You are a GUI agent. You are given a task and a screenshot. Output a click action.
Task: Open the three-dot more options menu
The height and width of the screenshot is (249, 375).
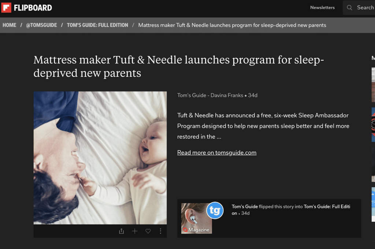pos(160,231)
